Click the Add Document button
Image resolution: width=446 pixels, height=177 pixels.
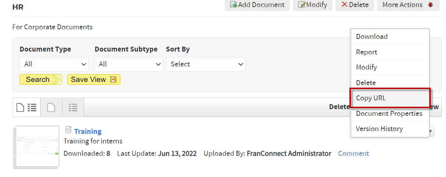pos(257,5)
